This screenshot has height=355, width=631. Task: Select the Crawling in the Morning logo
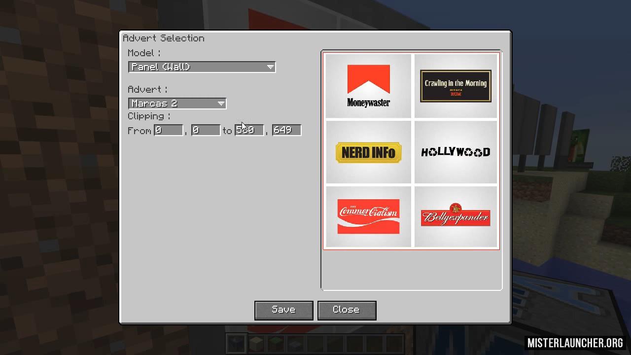pos(456,86)
